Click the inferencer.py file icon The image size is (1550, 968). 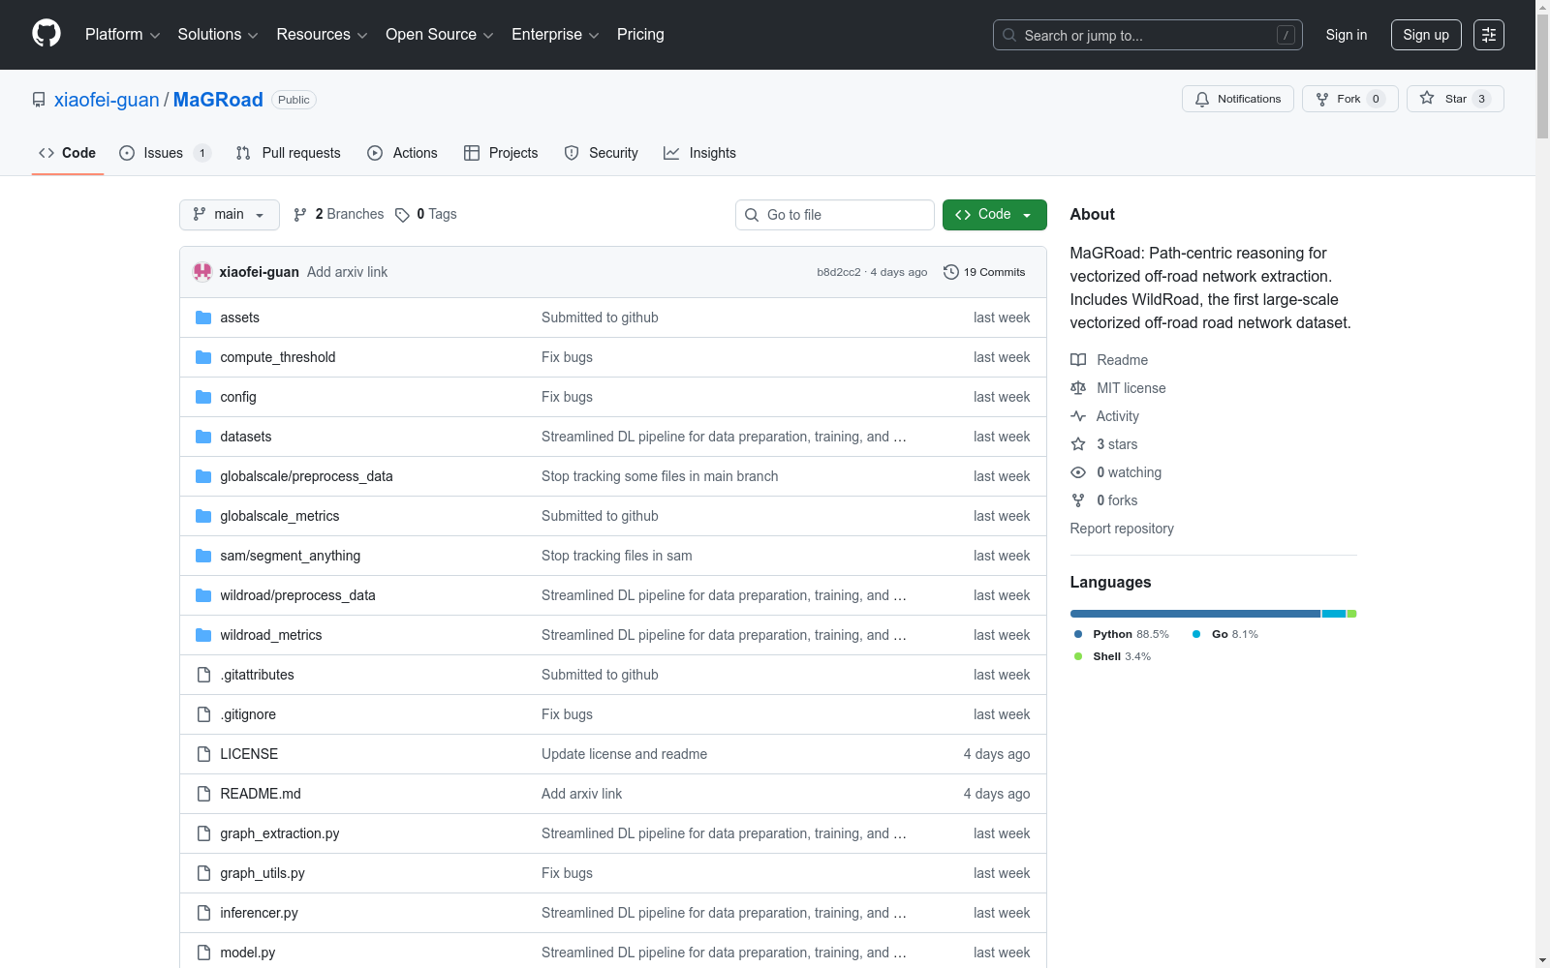click(203, 913)
